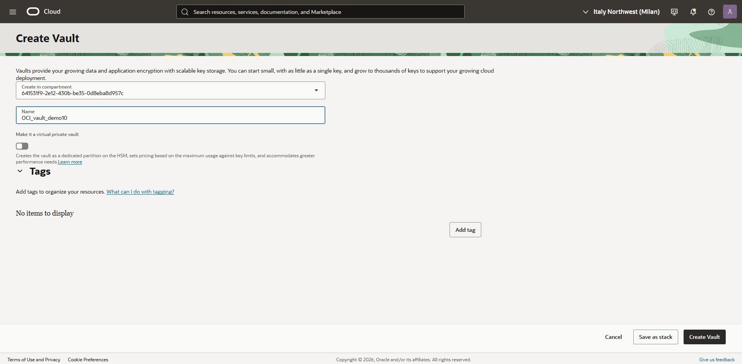Click the vault Name input field
Screen dimensions: 742x364
(171, 115)
